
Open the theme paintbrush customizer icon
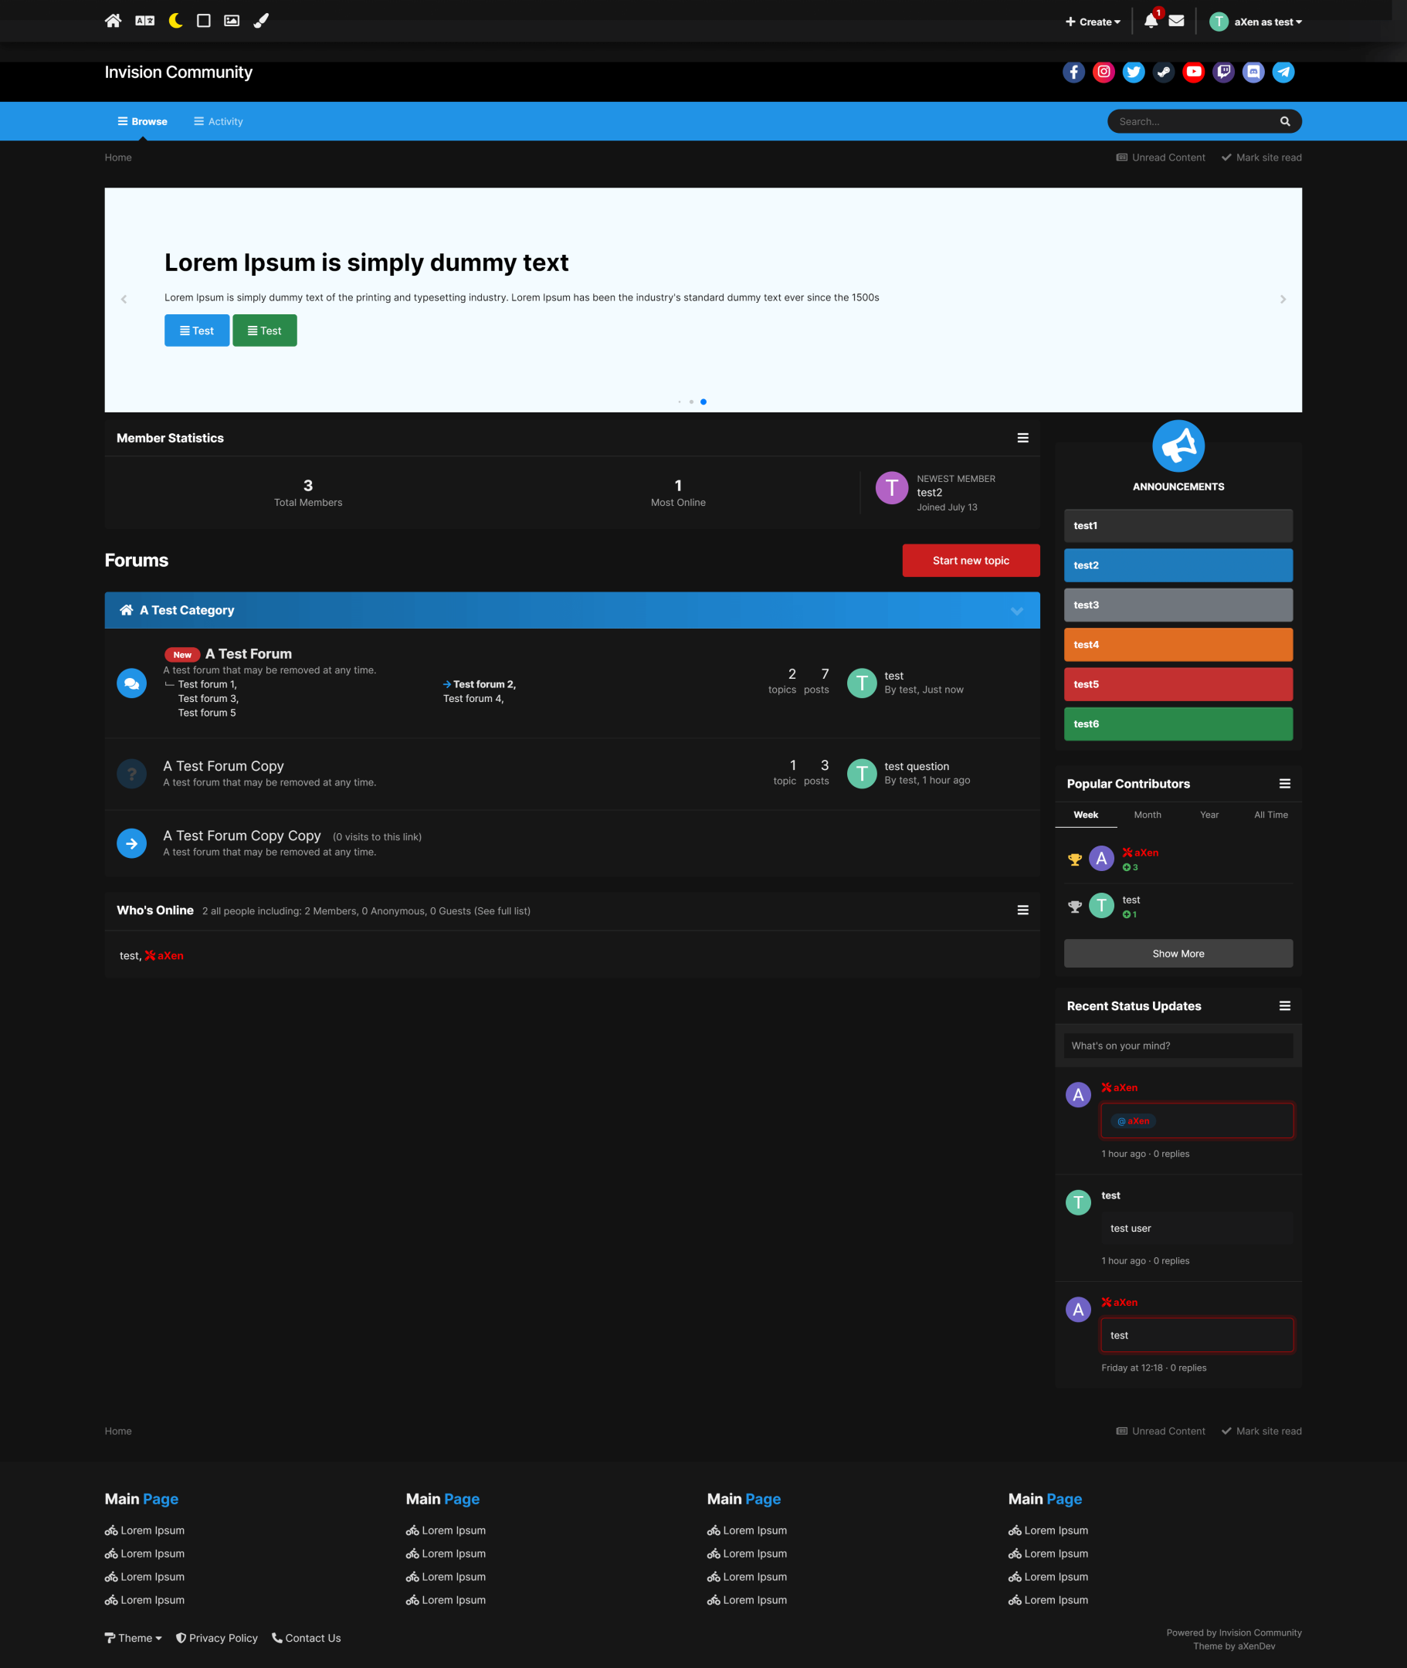[261, 21]
